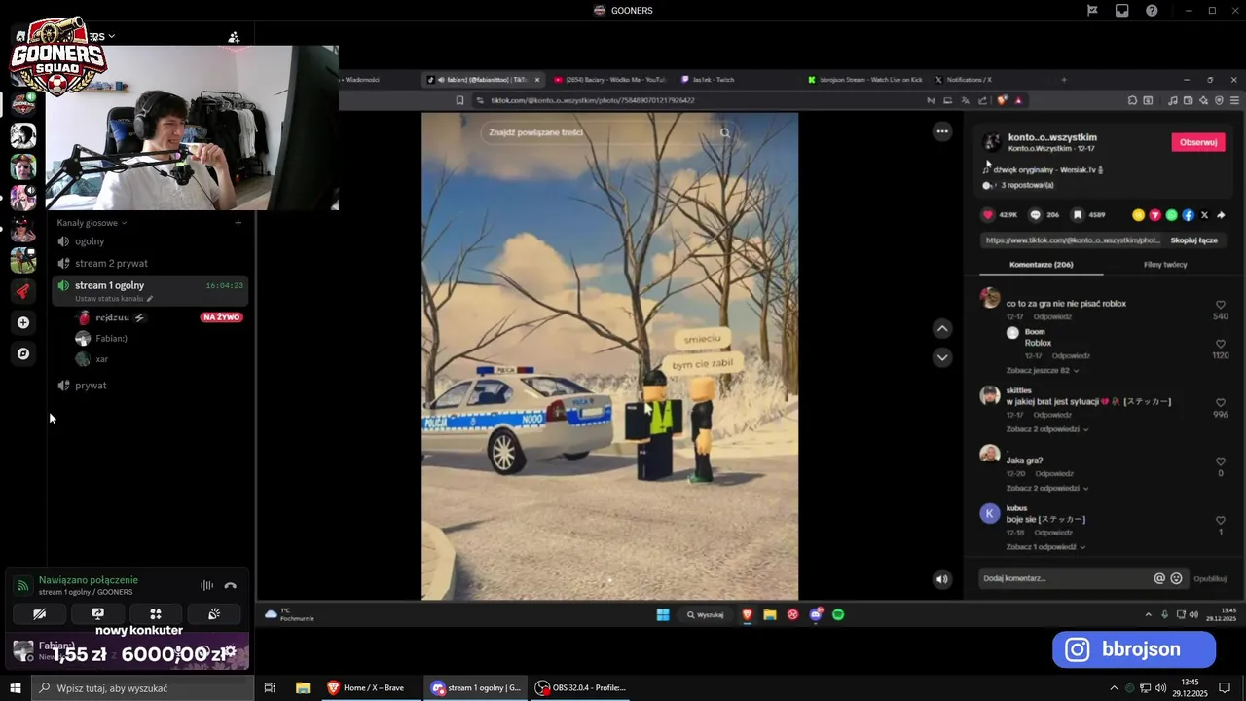Screen dimensions: 1246x701
Task: Create voice channel with plus icon
Action: (x=238, y=223)
